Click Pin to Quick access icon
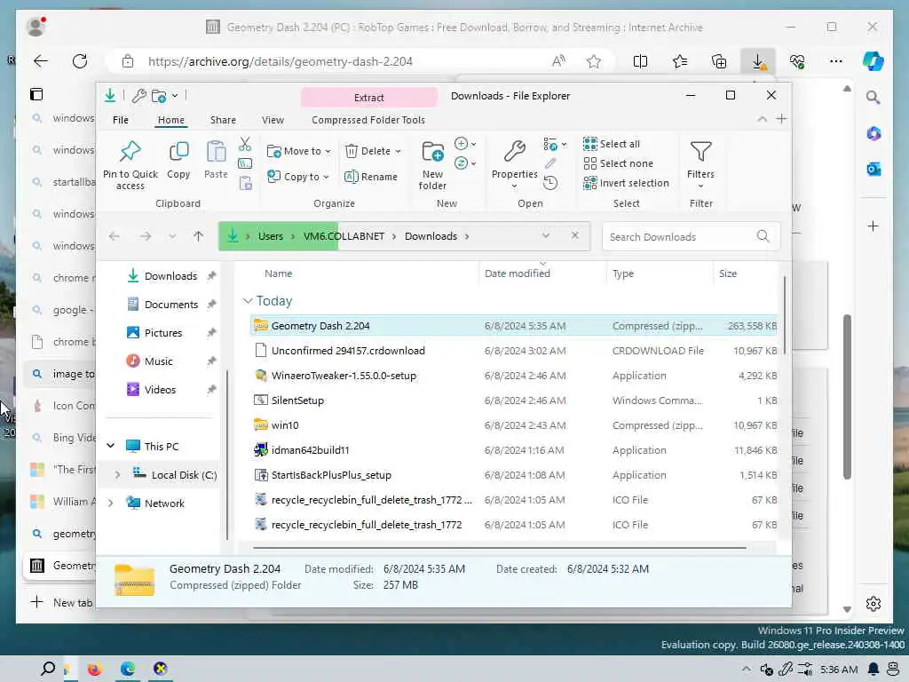 click(130, 151)
